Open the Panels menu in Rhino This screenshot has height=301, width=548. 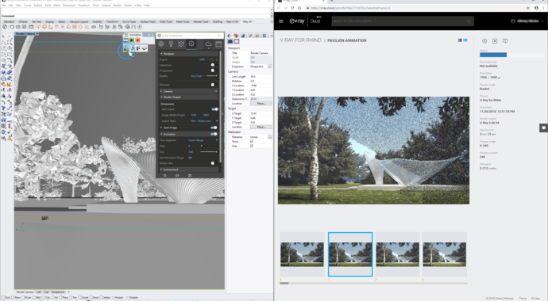coord(128,6)
